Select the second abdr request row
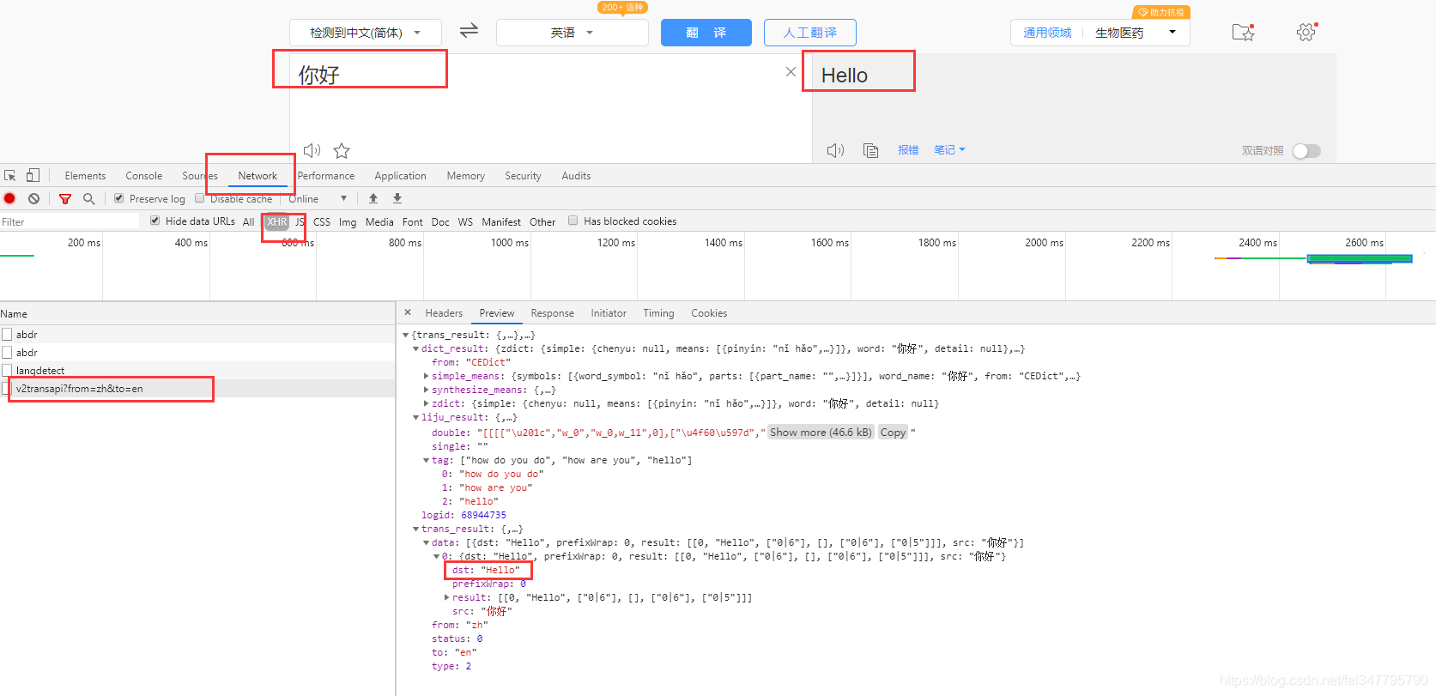1436x696 pixels. click(197, 352)
